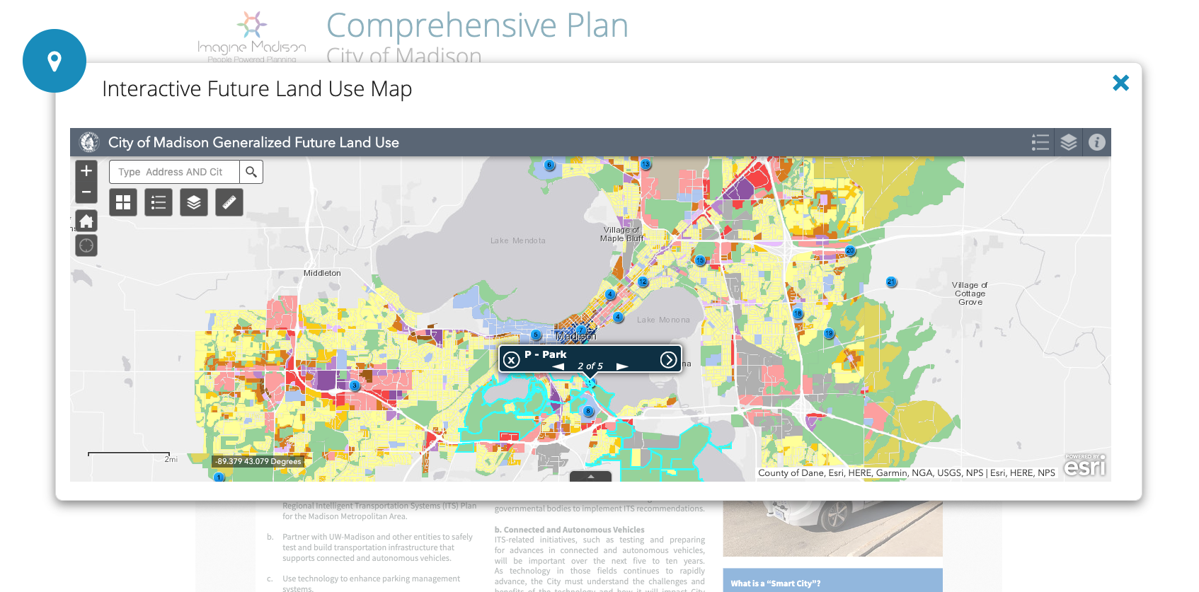Show info about the map in header
1199x592 pixels.
pos(1097,142)
